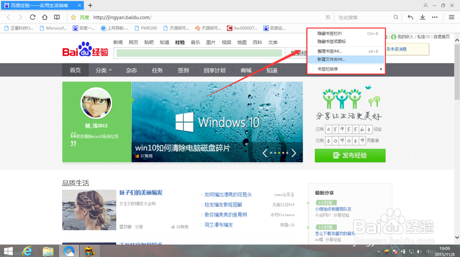Image resolution: width=460 pixels, height=257 pixels.
Task: Click the undo arrow toolbar icon
Action: point(410,17)
